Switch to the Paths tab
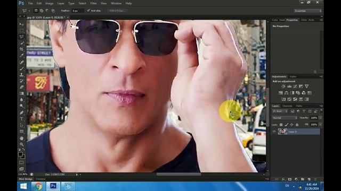 [299, 106]
